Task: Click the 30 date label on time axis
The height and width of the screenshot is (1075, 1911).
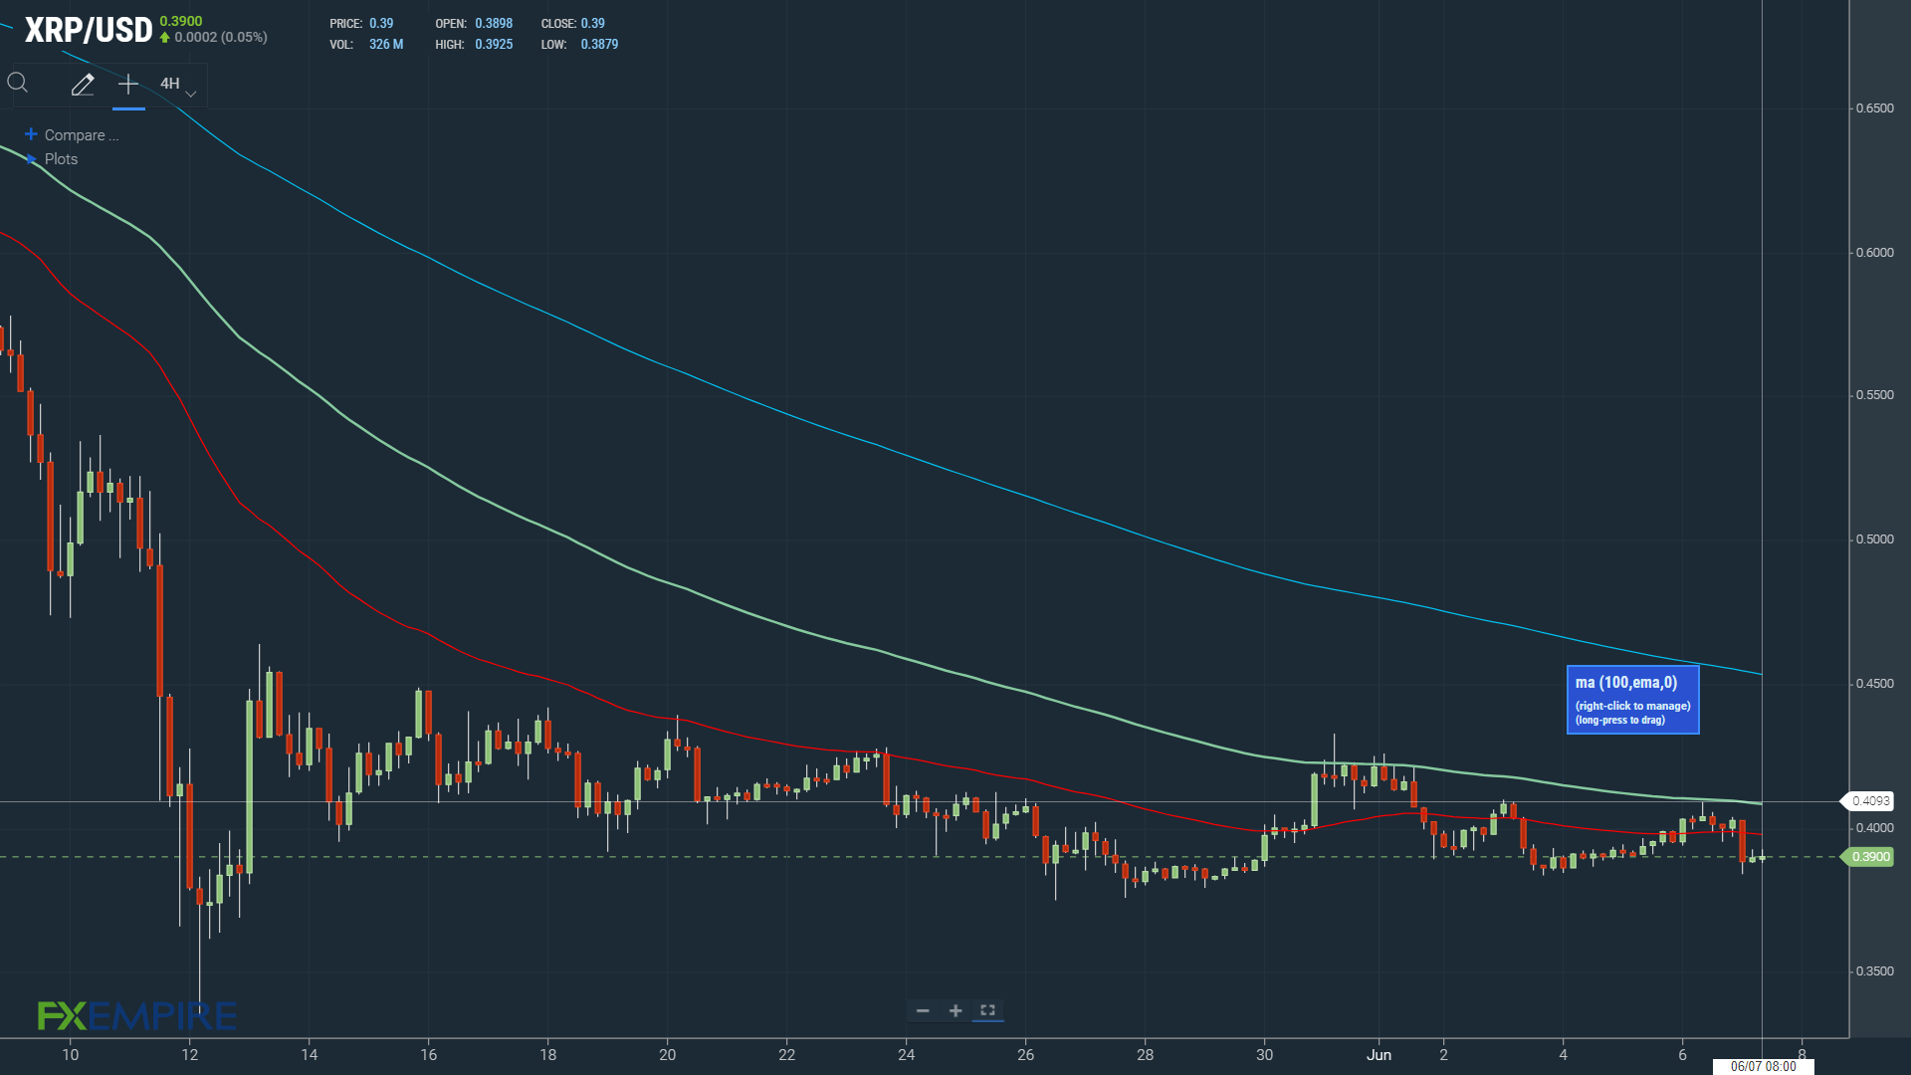Action: (x=1265, y=1054)
